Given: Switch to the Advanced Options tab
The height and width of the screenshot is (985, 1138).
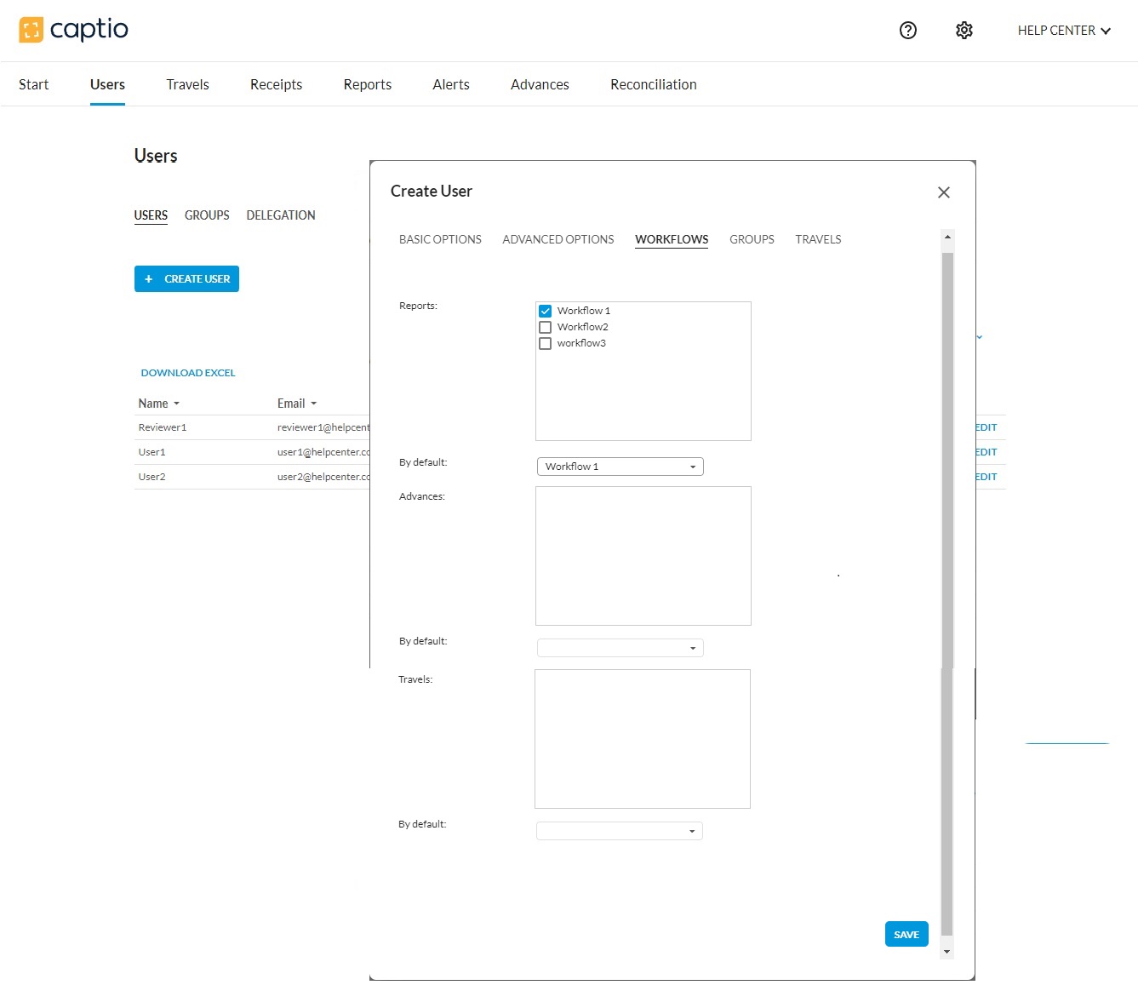Looking at the screenshot, I should point(558,239).
